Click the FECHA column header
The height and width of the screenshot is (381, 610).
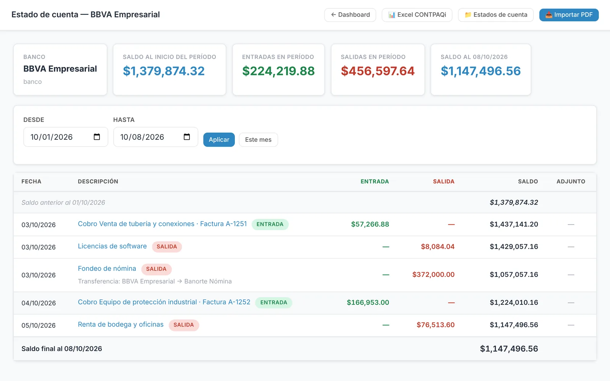click(31, 181)
